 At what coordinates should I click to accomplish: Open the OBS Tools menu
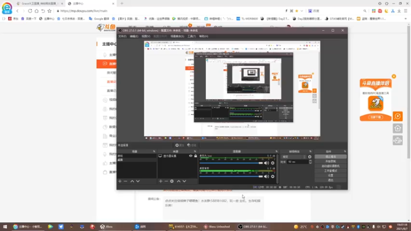tap(192, 36)
